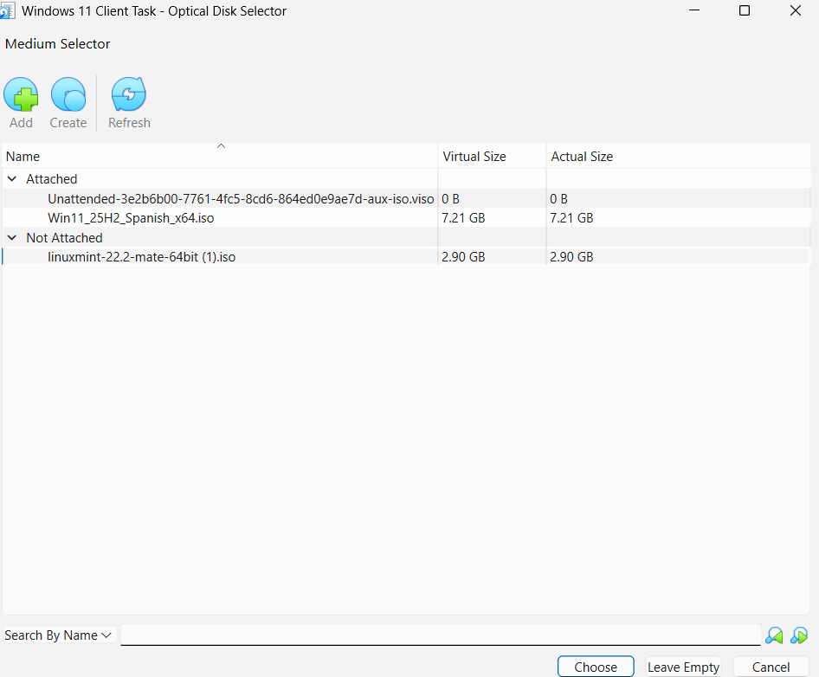Minimize the Optical Disk Selector window
The image size is (819, 677).
(693, 11)
